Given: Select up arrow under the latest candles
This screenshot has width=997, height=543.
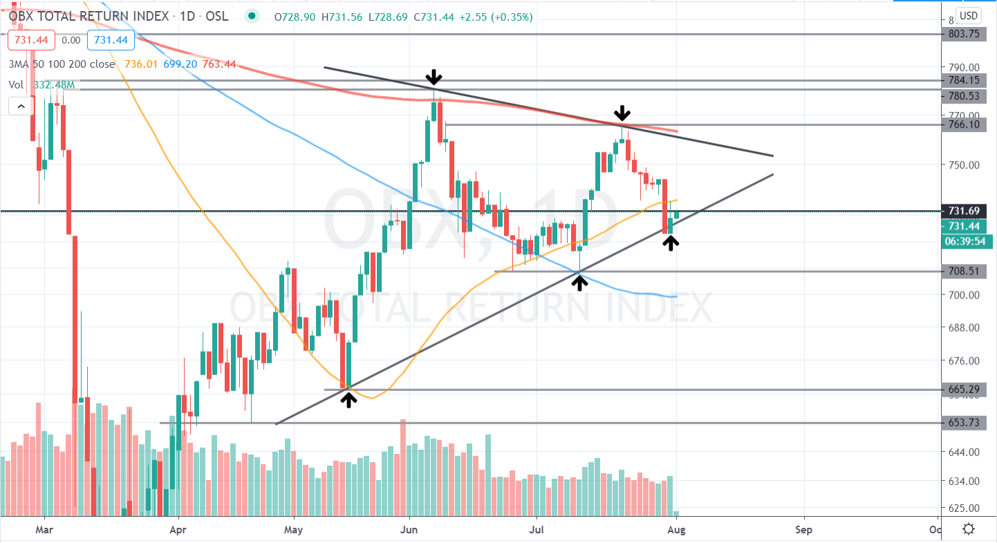Looking at the screenshot, I should coord(670,242).
